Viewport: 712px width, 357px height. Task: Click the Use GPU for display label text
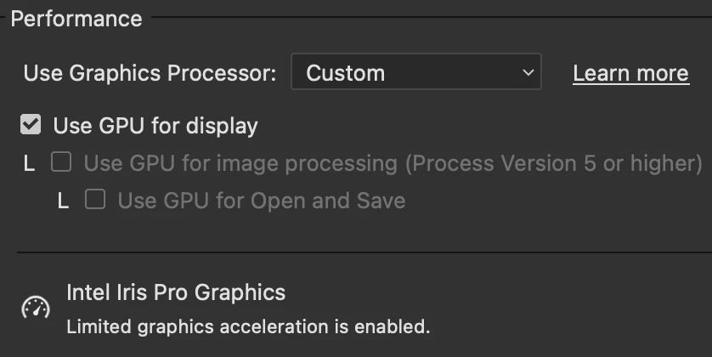[x=155, y=126]
